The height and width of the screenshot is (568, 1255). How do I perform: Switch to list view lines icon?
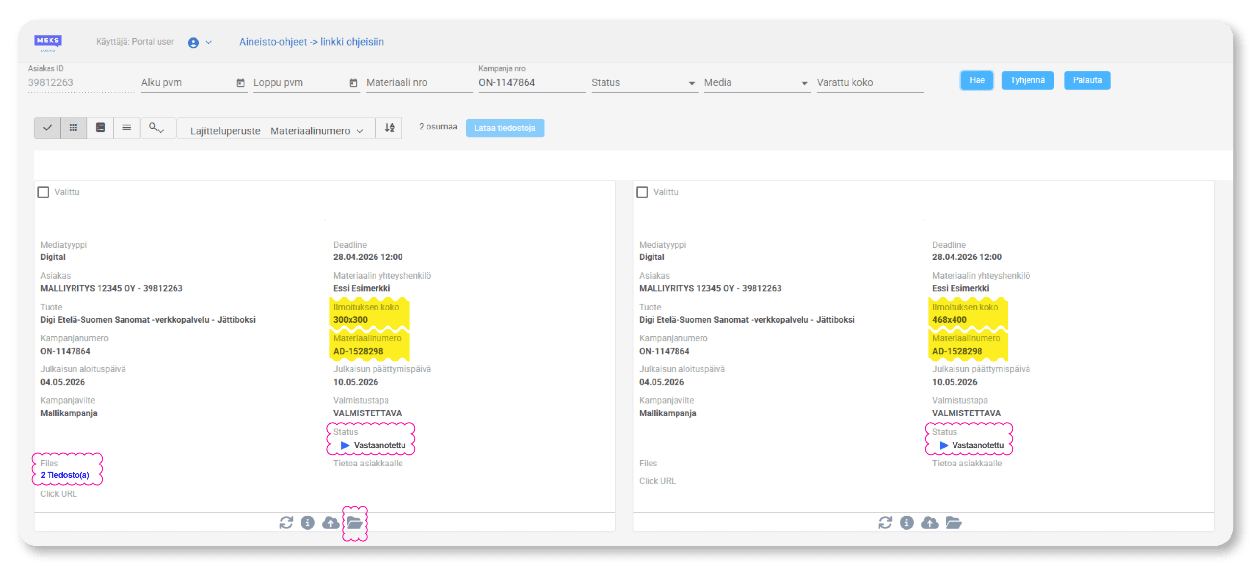(126, 128)
